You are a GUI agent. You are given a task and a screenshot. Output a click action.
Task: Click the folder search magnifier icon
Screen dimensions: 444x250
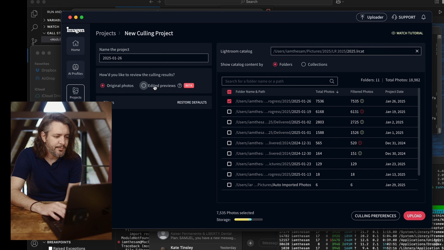coord(332,81)
